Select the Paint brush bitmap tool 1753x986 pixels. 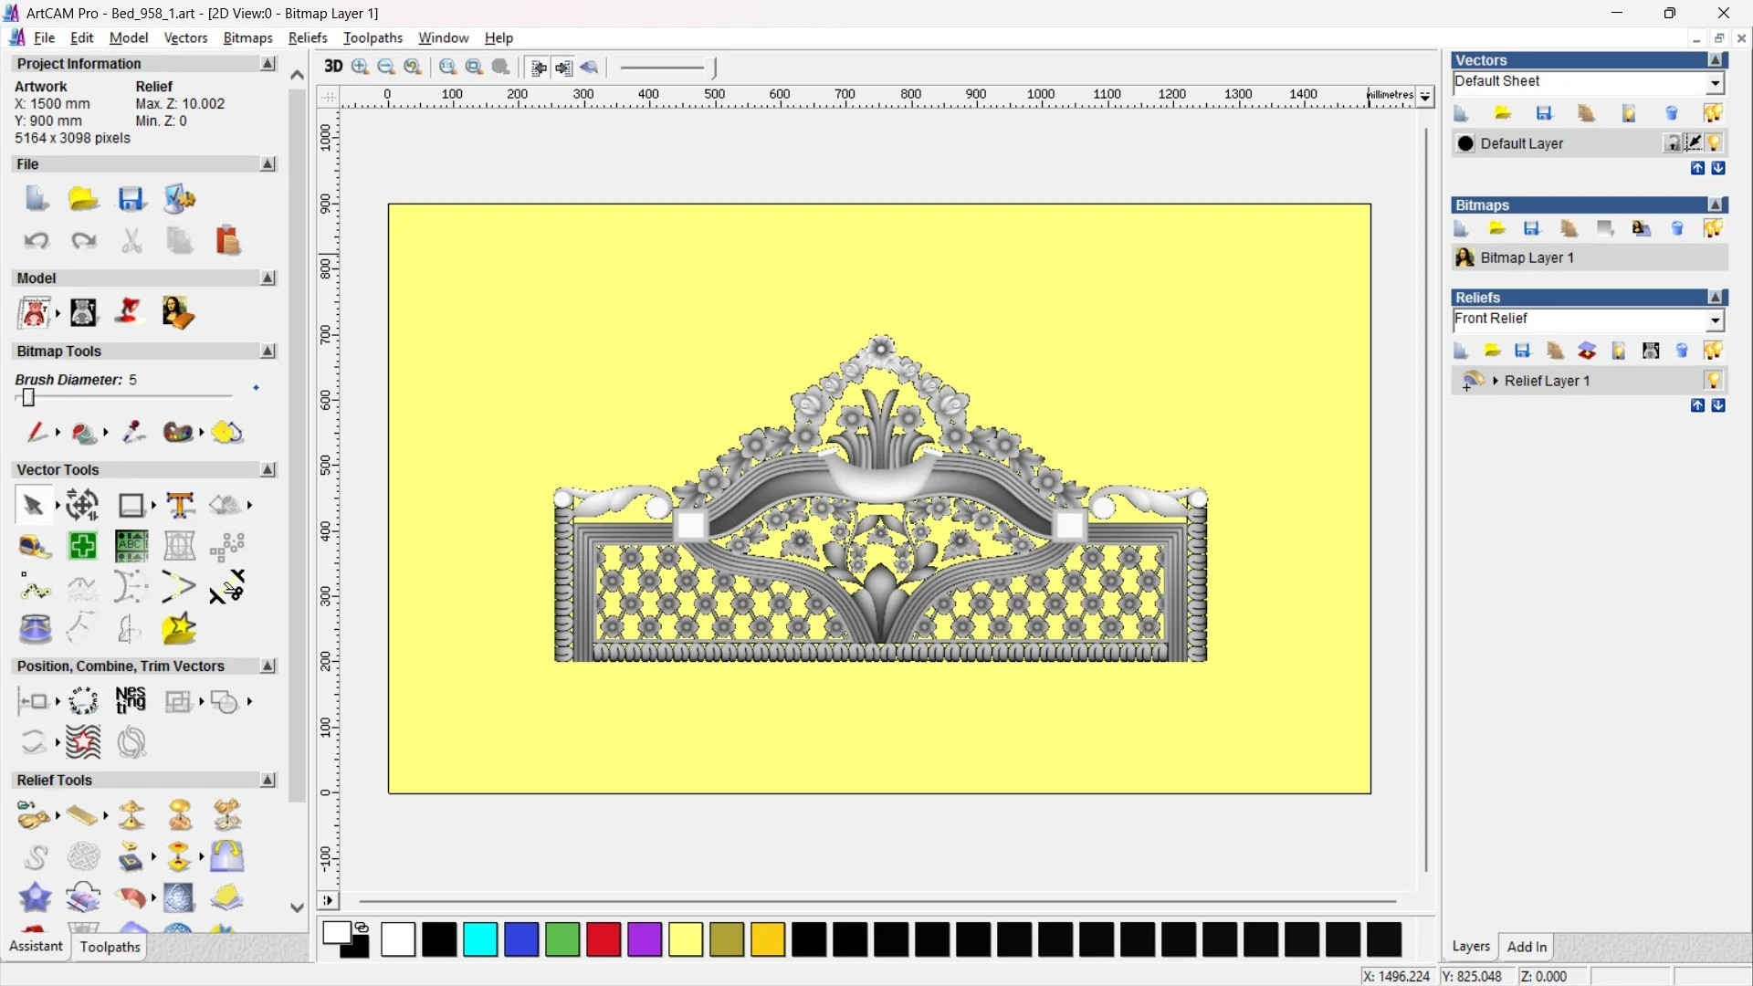(37, 432)
